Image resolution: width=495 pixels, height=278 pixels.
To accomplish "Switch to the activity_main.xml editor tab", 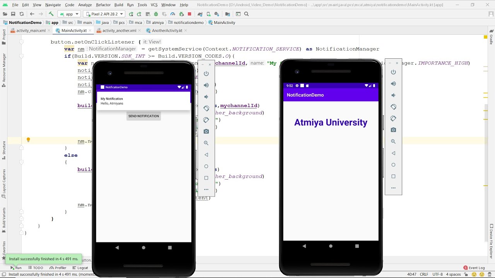I will (x=31, y=31).
